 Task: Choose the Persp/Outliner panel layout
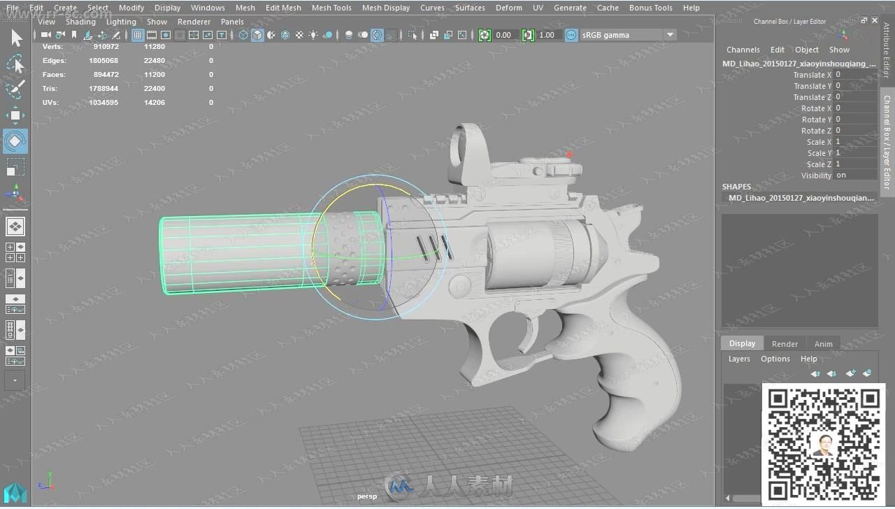coord(15,278)
